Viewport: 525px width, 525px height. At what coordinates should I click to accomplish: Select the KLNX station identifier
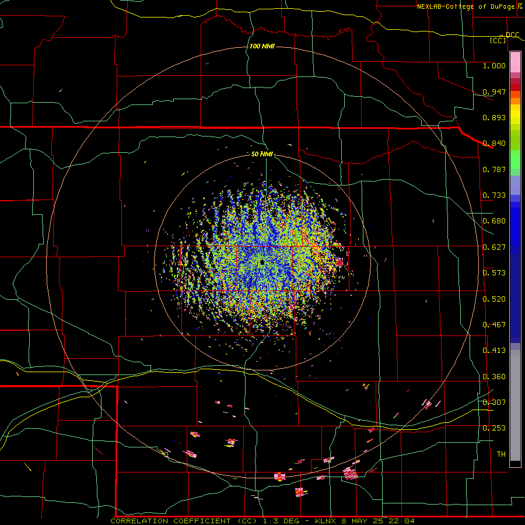tap(327, 521)
